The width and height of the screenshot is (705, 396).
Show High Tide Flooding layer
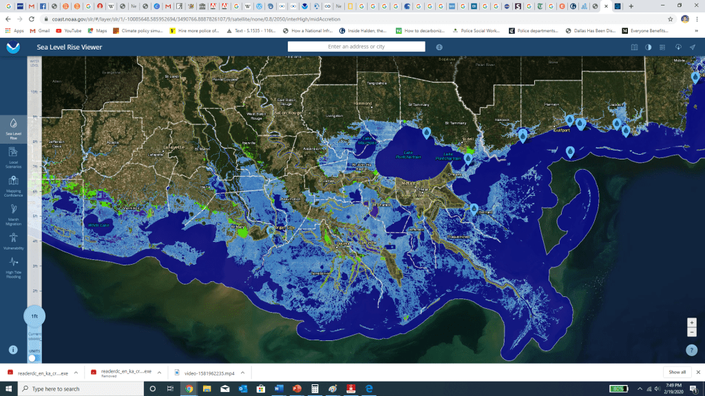coord(13,267)
